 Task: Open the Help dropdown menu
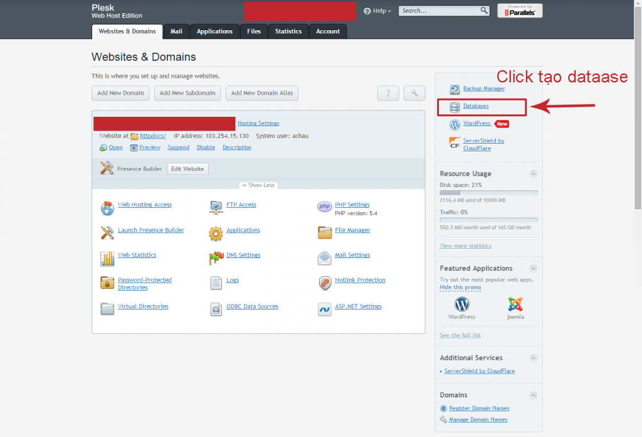click(x=377, y=11)
